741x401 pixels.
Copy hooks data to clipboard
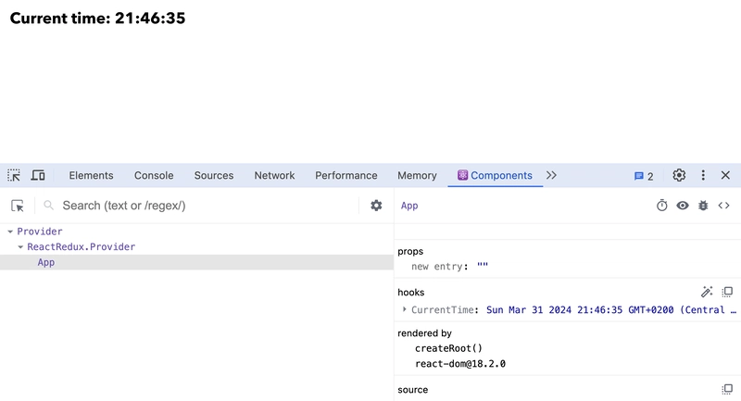tap(727, 292)
